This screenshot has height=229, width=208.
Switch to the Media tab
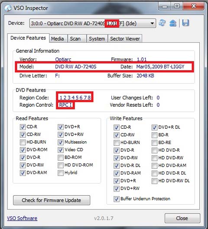(x=58, y=39)
